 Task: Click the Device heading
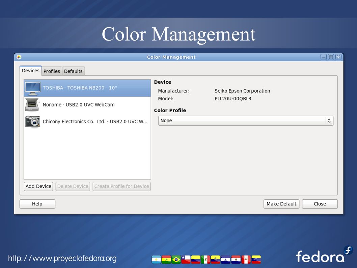[163, 82]
